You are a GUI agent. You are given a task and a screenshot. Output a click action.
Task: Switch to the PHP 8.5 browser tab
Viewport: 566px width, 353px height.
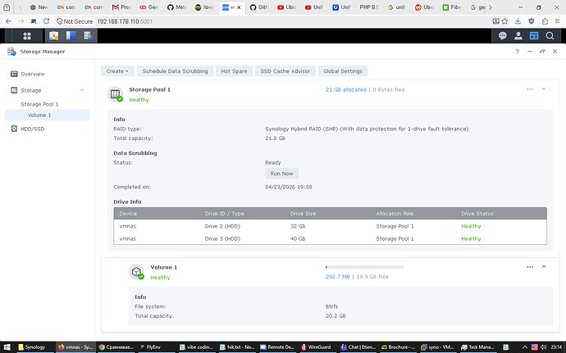tap(368, 7)
